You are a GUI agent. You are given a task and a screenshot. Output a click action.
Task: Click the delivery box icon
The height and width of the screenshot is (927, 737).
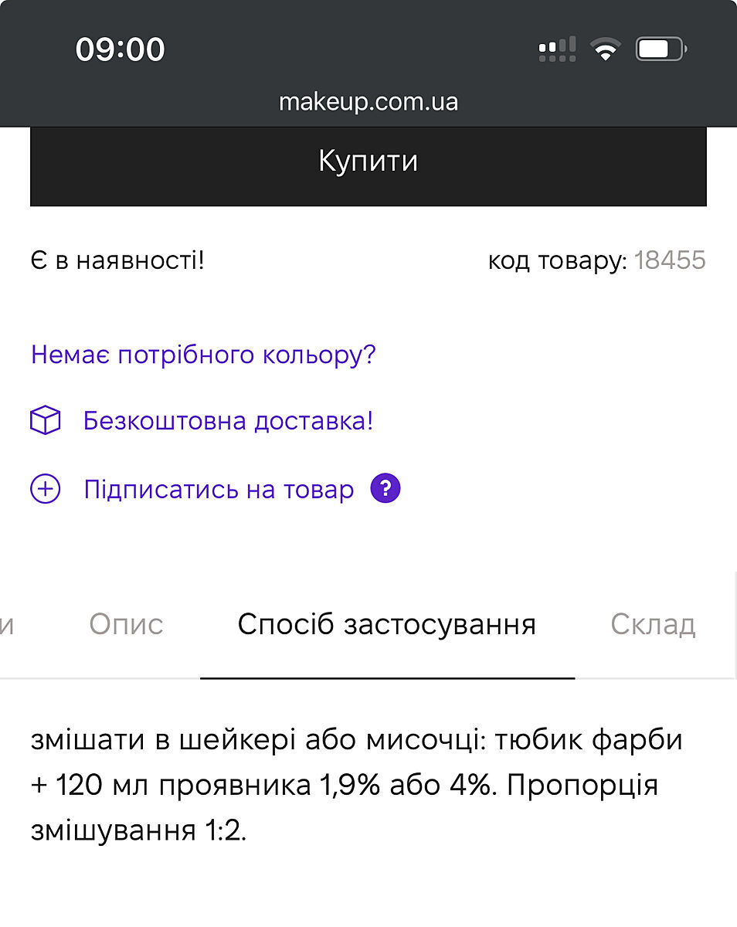(45, 422)
